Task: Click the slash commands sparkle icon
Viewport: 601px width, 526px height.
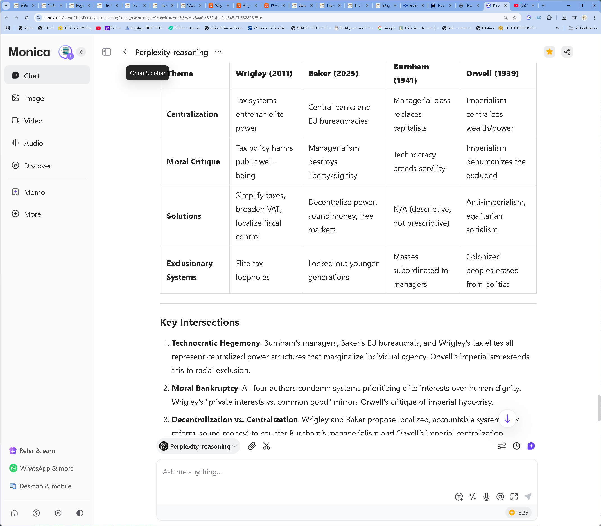Action: [473, 497]
